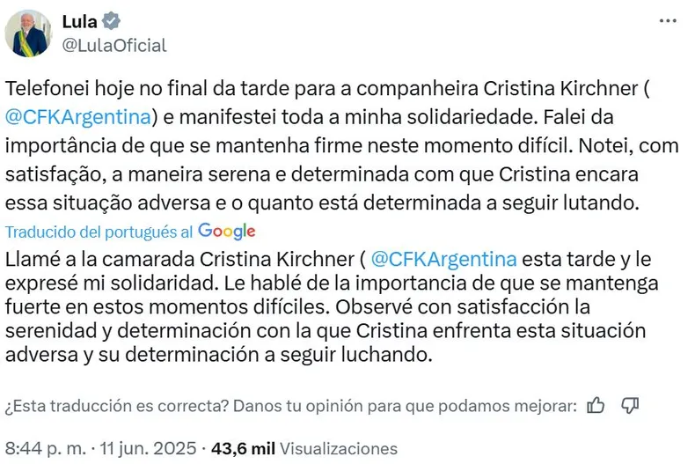Image resolution: width=695 pixels, height=464 pixels.
Task: Open the @LulaOficial handle
Action: click(114, 45)
